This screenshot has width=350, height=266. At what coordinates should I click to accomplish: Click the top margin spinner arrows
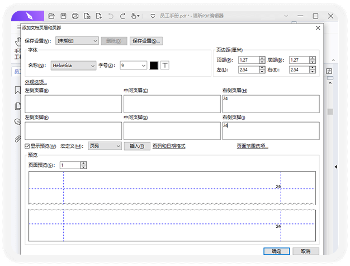[262, 60]
